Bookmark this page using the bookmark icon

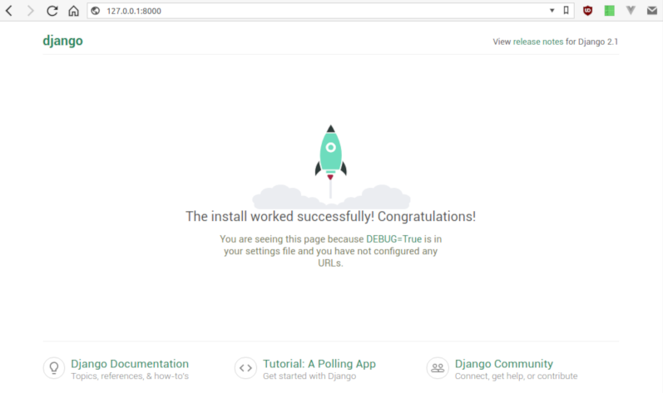point(566,11)
